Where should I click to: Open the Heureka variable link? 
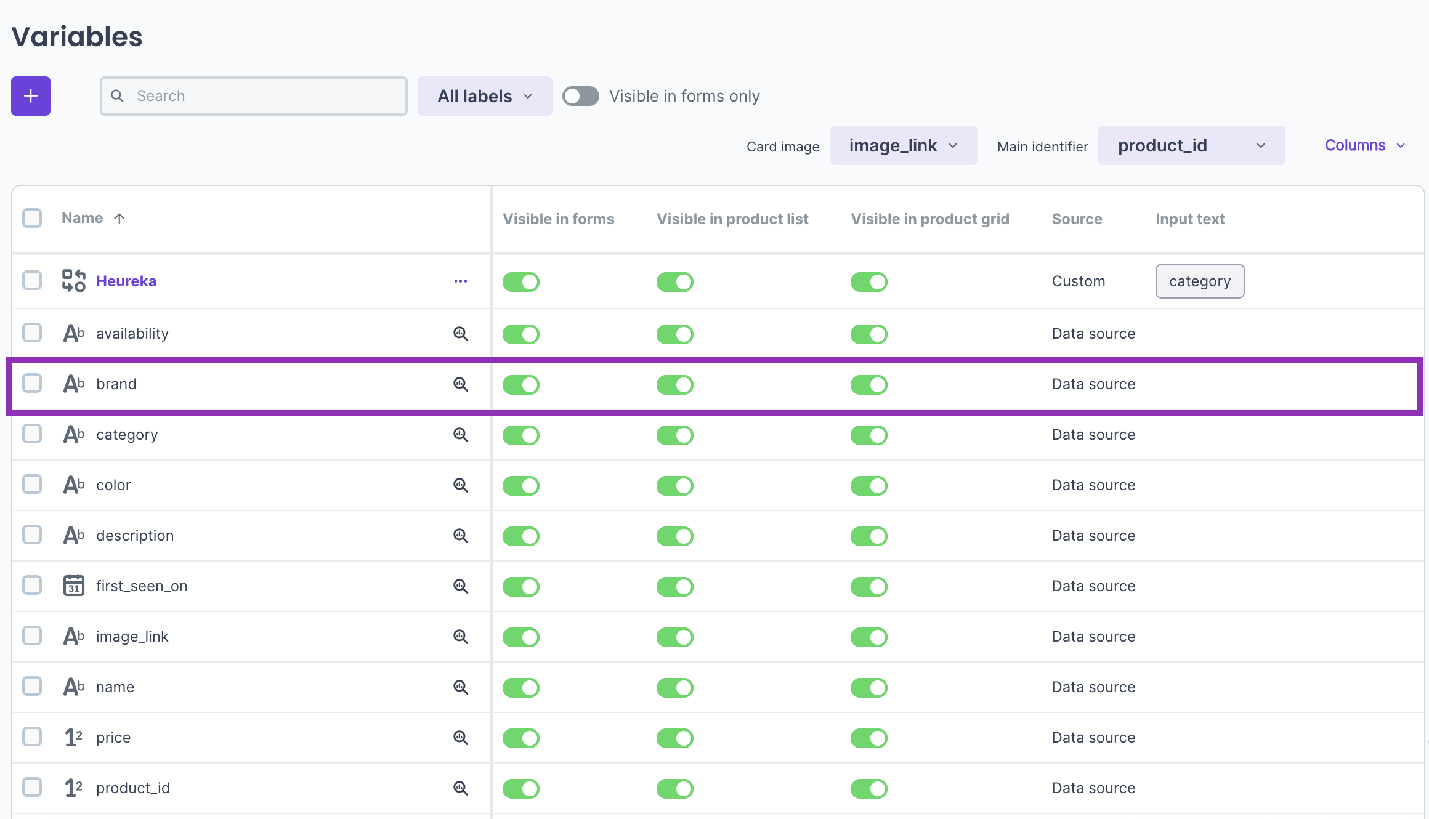click(126, 281)
